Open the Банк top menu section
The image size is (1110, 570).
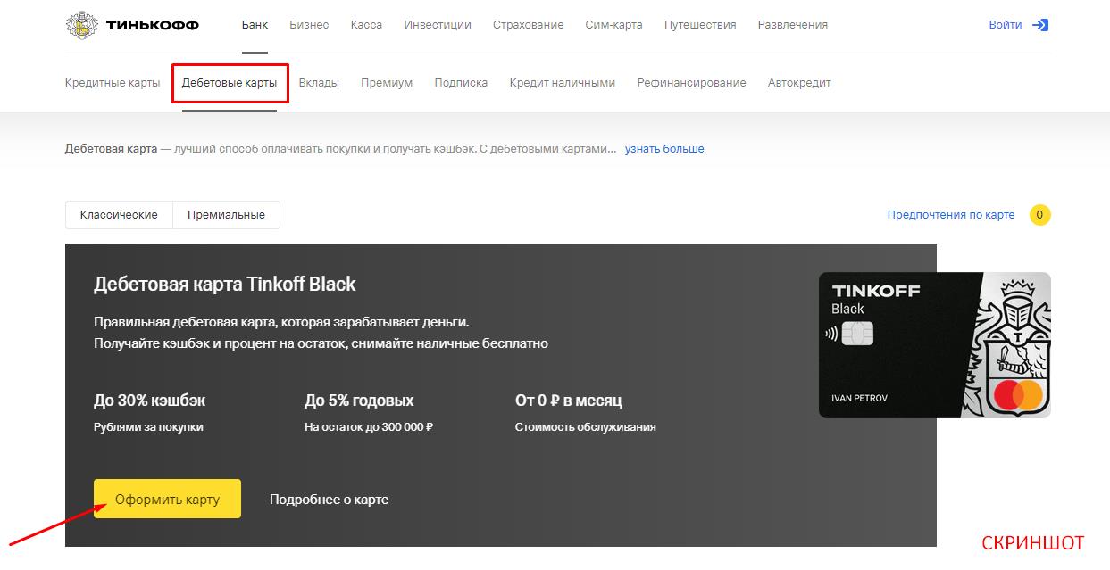point(255,25)
